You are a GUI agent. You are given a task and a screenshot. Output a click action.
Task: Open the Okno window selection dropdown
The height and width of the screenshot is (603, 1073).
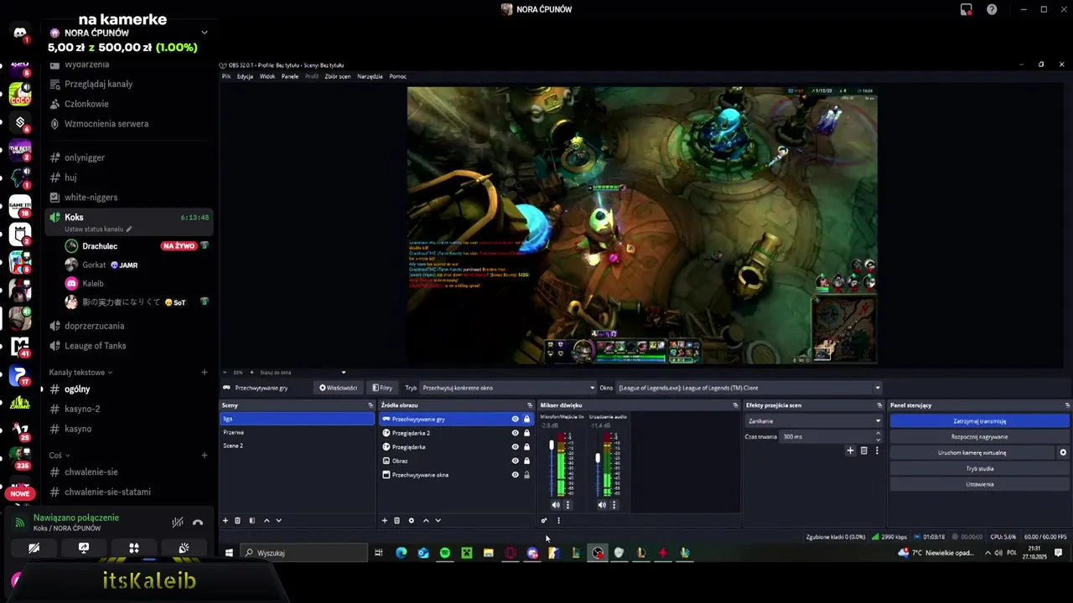pyautogui.click(x=749, y=388)
